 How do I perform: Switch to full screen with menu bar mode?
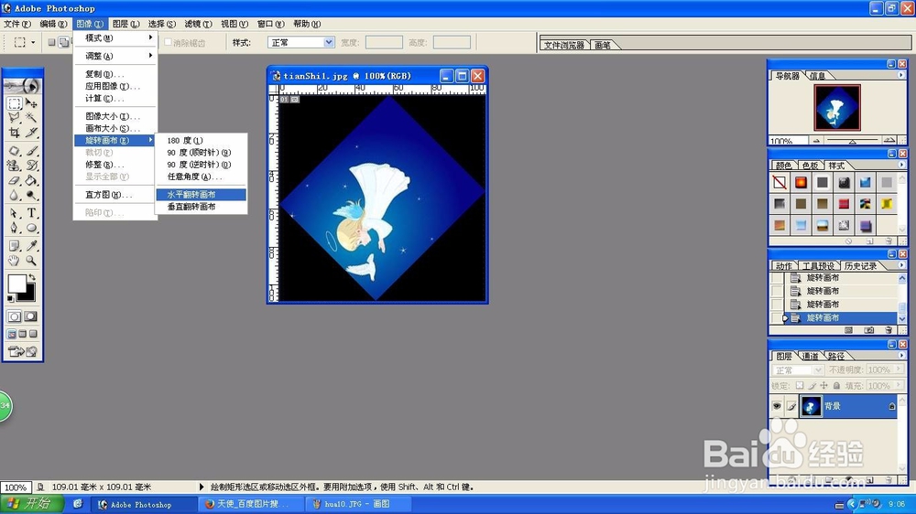(23, 334)
